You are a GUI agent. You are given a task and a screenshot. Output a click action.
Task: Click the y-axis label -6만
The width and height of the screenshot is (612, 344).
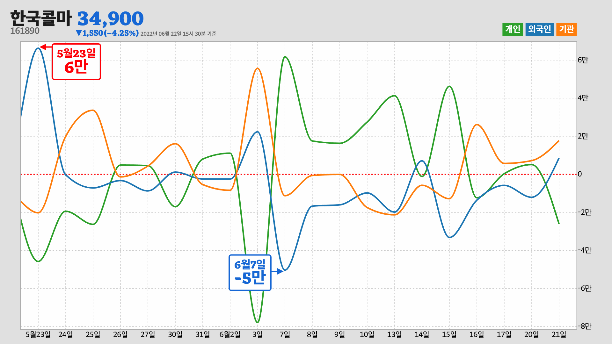[x=585, y=288]
